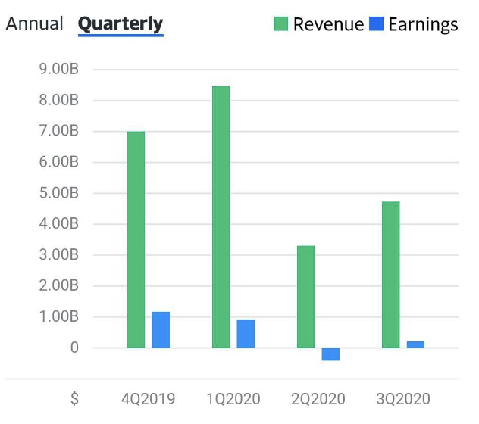Click the blue Earnings legend swatch
The height and width of the screenshot is (424, 479).
tap(377, 24)
